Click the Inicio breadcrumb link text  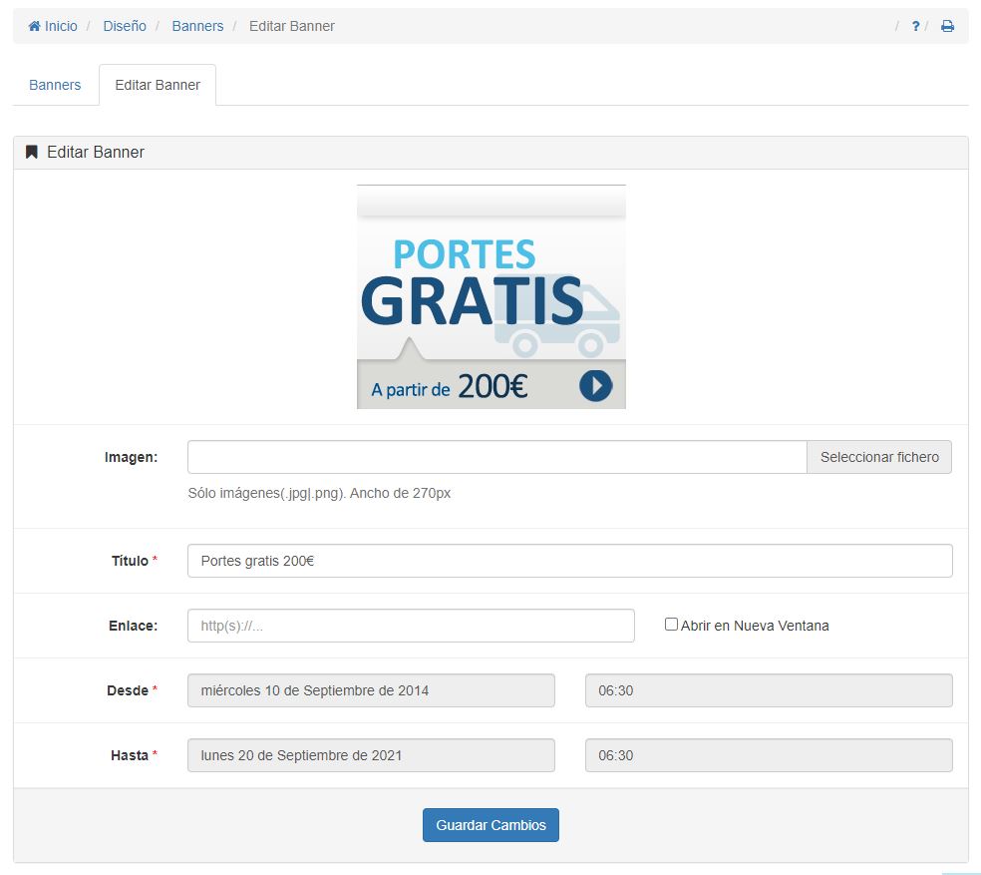(61, 26)
